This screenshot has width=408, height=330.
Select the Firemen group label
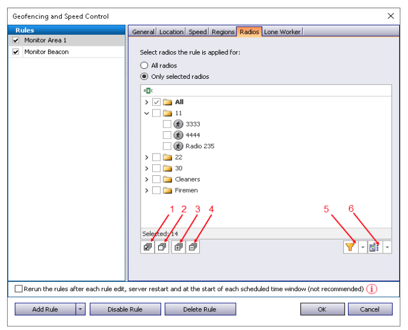(186, 190)
